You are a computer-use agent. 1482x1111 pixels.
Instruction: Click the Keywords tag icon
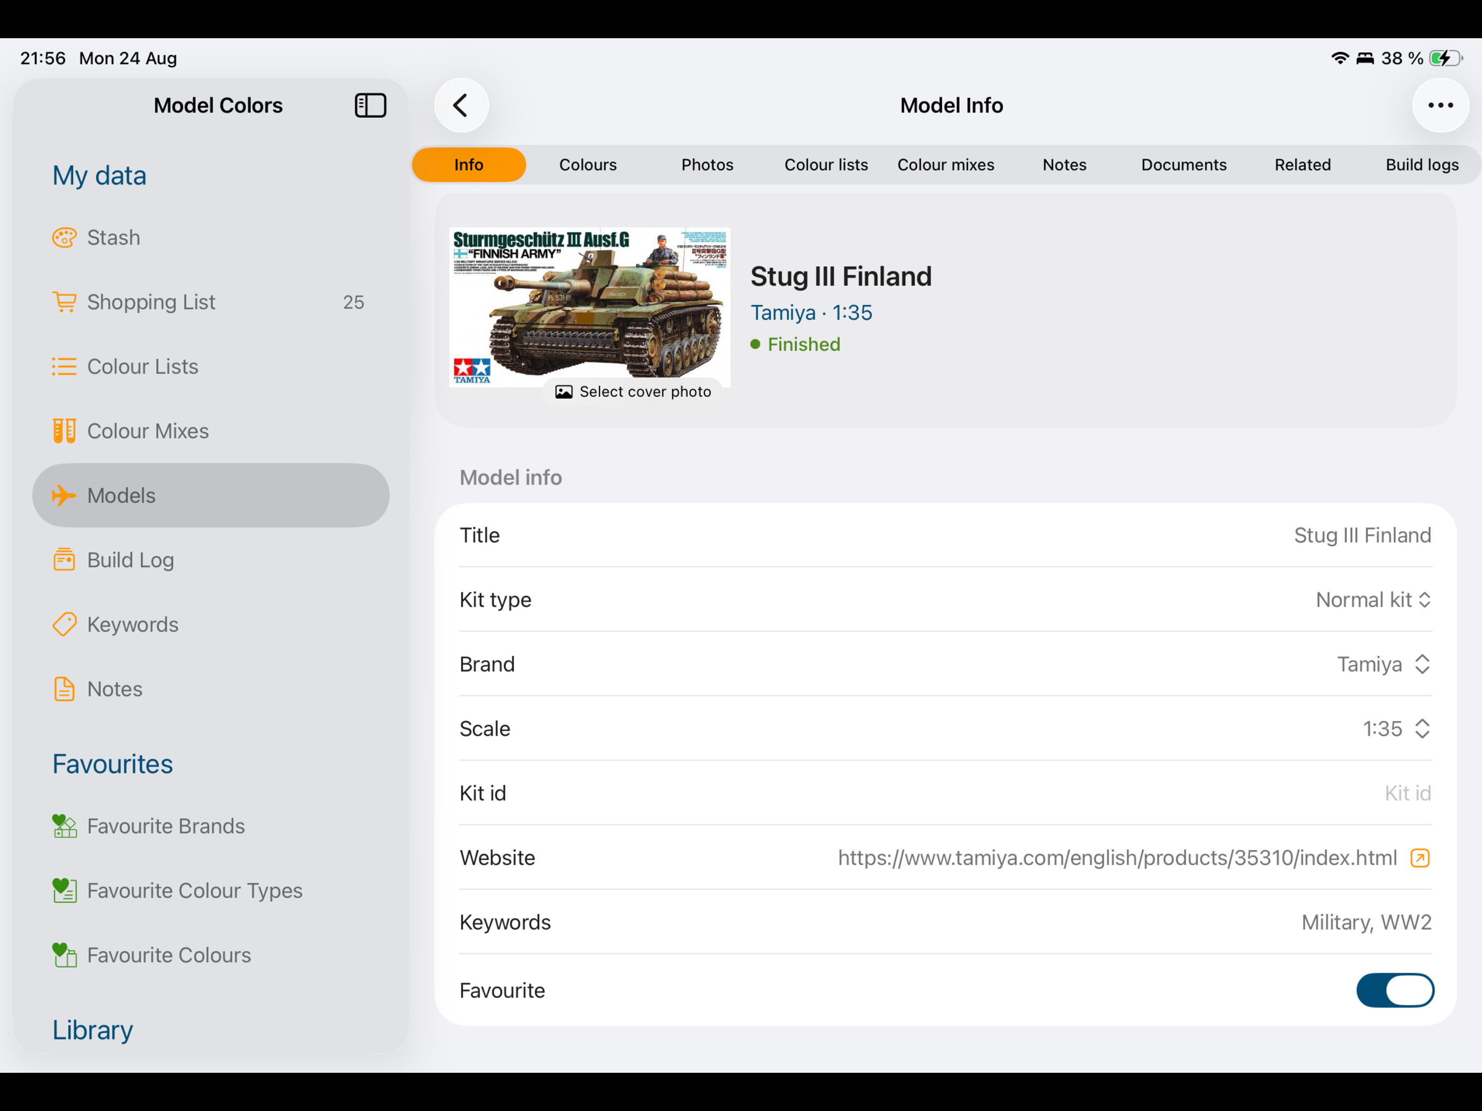tap(64, 624)
